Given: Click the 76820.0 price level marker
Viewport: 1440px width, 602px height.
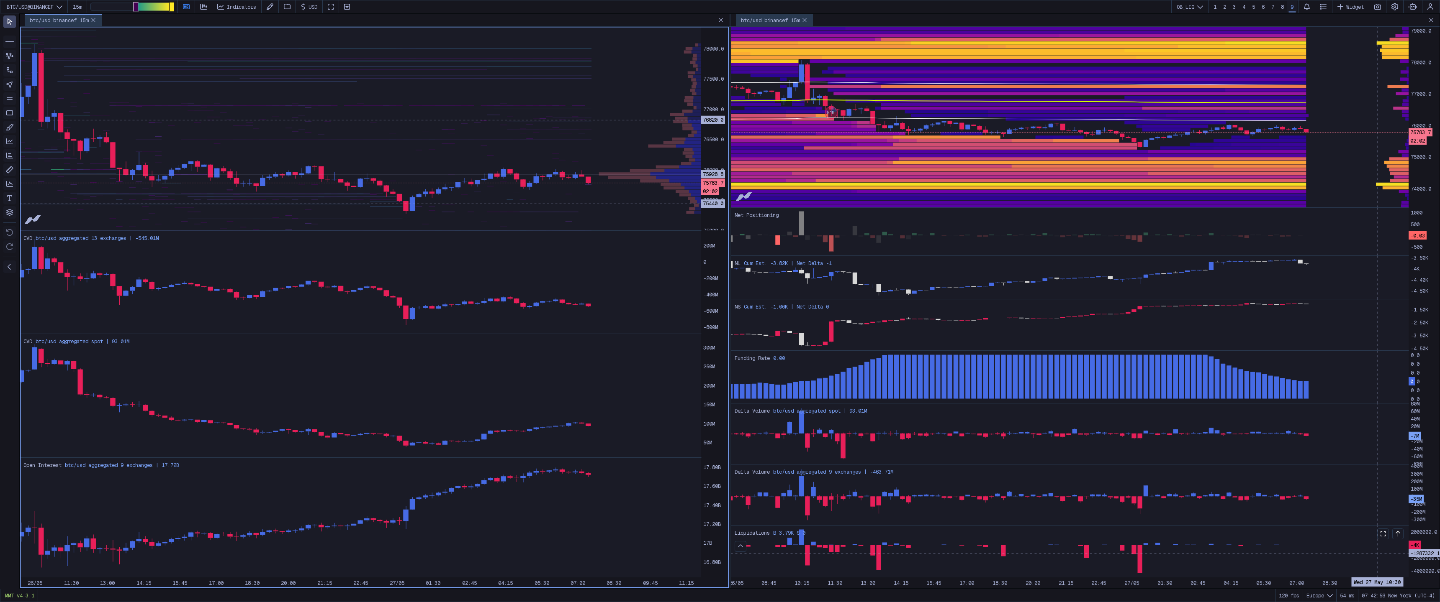Looking at the screenshot, I should tap(713, 120).
